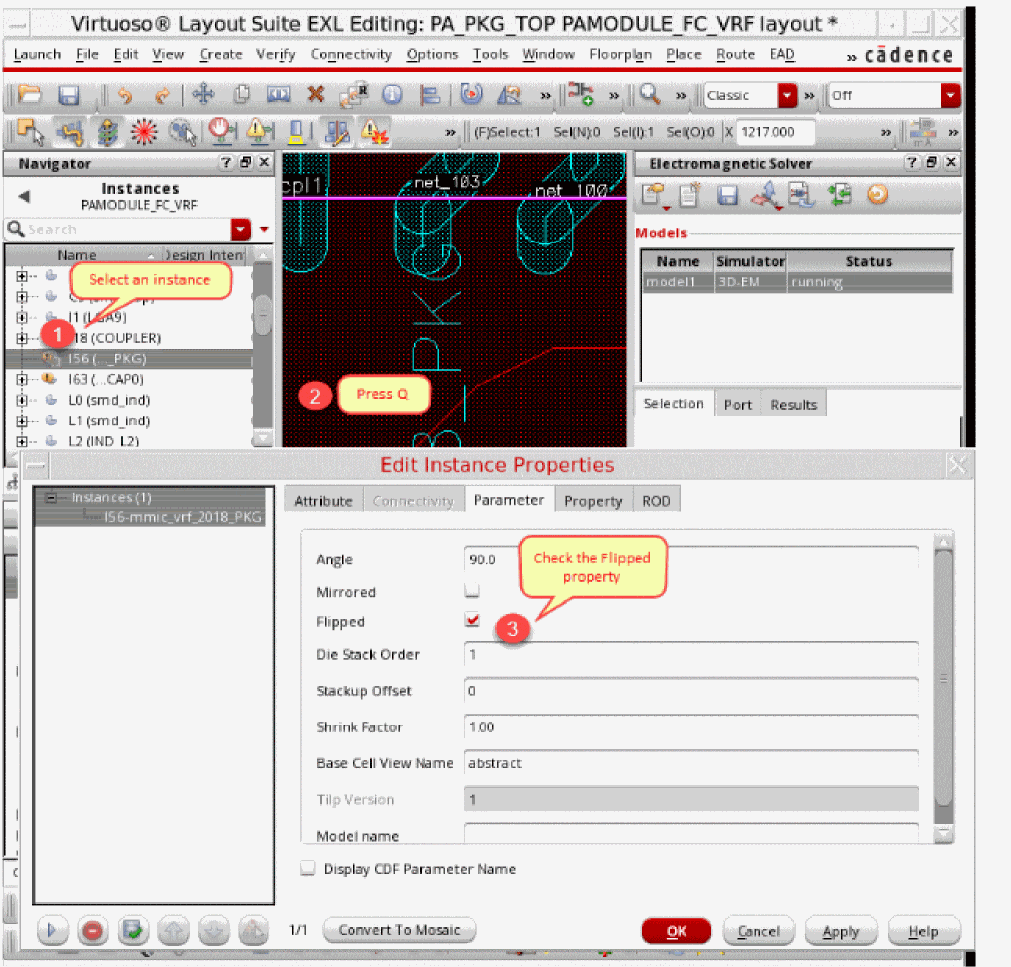Uncheck the Flipped checkbox
This screenshot has width=1011, height=967.
[x=472, y=620]
